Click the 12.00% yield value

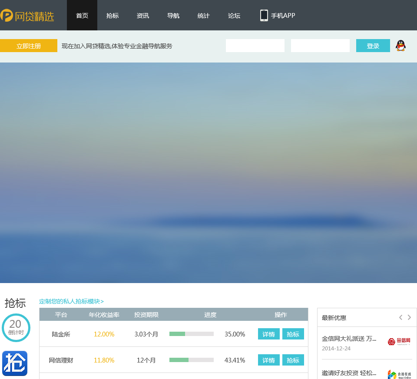[x=104, y=334]
